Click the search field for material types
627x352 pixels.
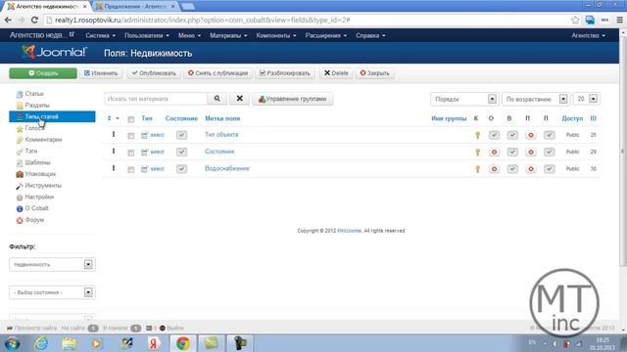[x=156, y=99]
